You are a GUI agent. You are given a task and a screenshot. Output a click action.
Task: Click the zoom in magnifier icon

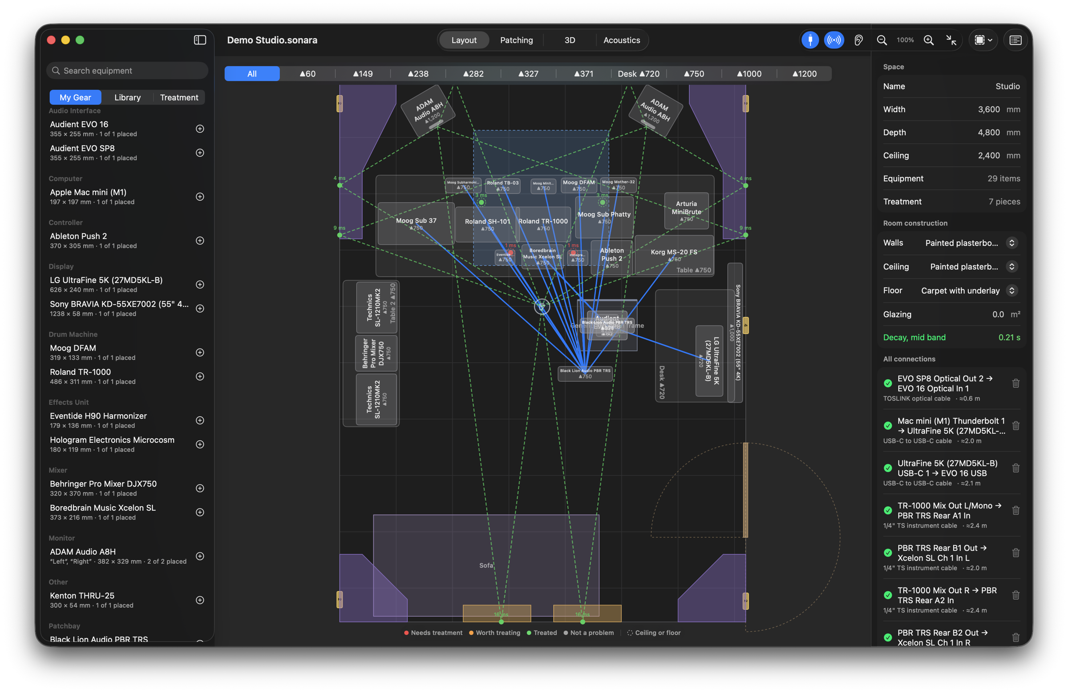(928, 40)
